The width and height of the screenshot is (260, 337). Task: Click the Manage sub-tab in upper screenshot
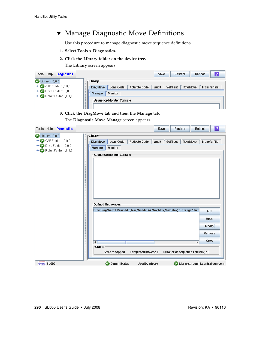[x=97, y=93]
